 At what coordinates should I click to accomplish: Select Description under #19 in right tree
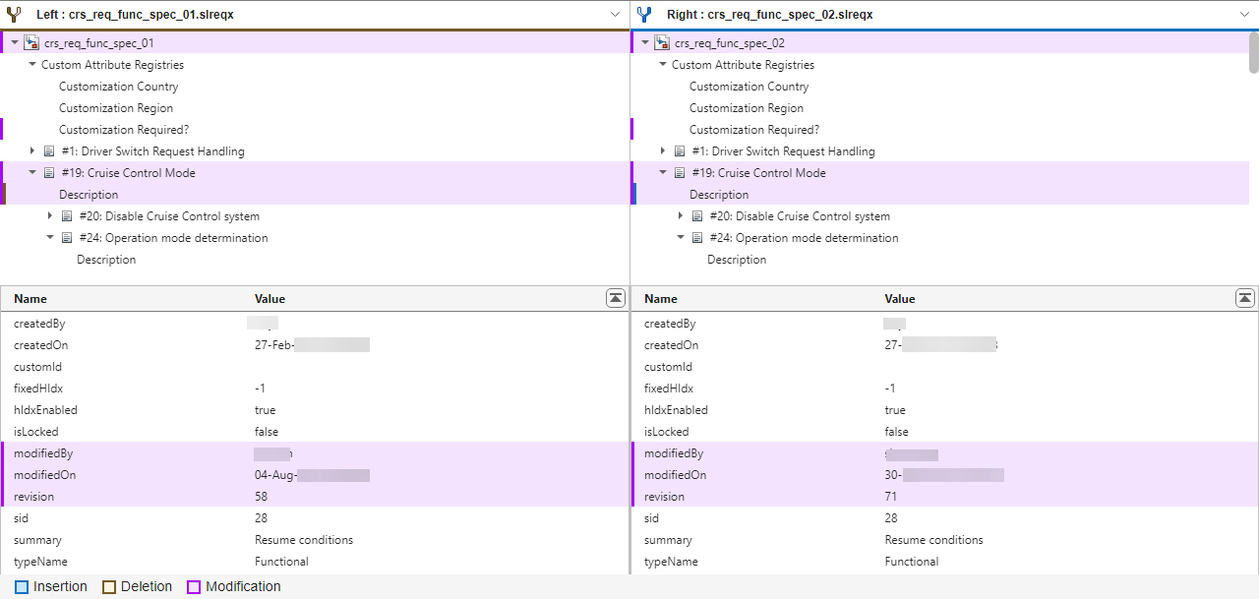(718, 195)
